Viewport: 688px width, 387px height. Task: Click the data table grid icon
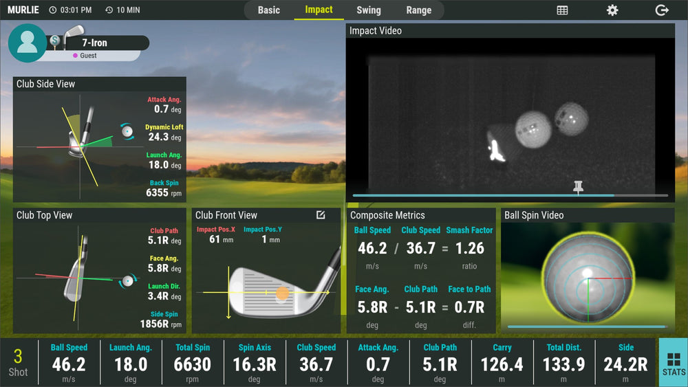(562, 10)
